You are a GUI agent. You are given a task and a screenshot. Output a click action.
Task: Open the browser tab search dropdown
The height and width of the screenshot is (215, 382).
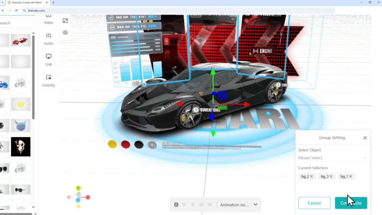click(2, 2)
